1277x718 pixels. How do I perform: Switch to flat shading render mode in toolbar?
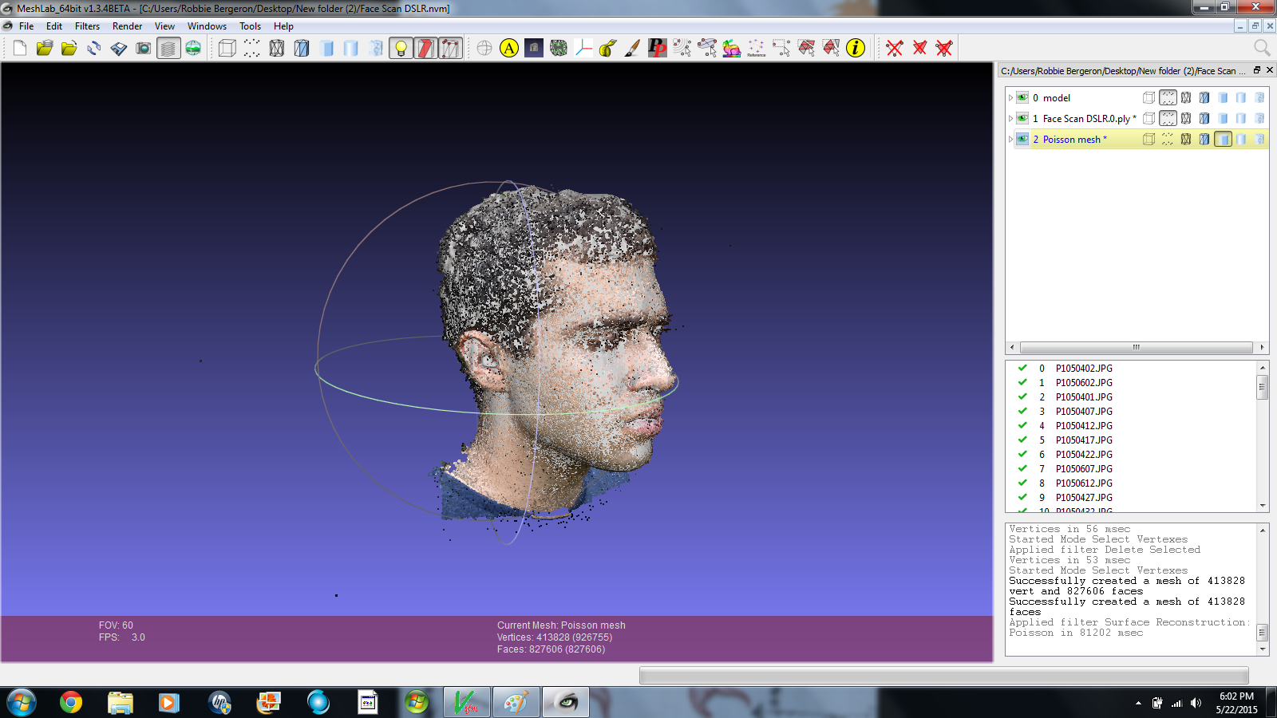pyautogui.click(x=326, y=49)
